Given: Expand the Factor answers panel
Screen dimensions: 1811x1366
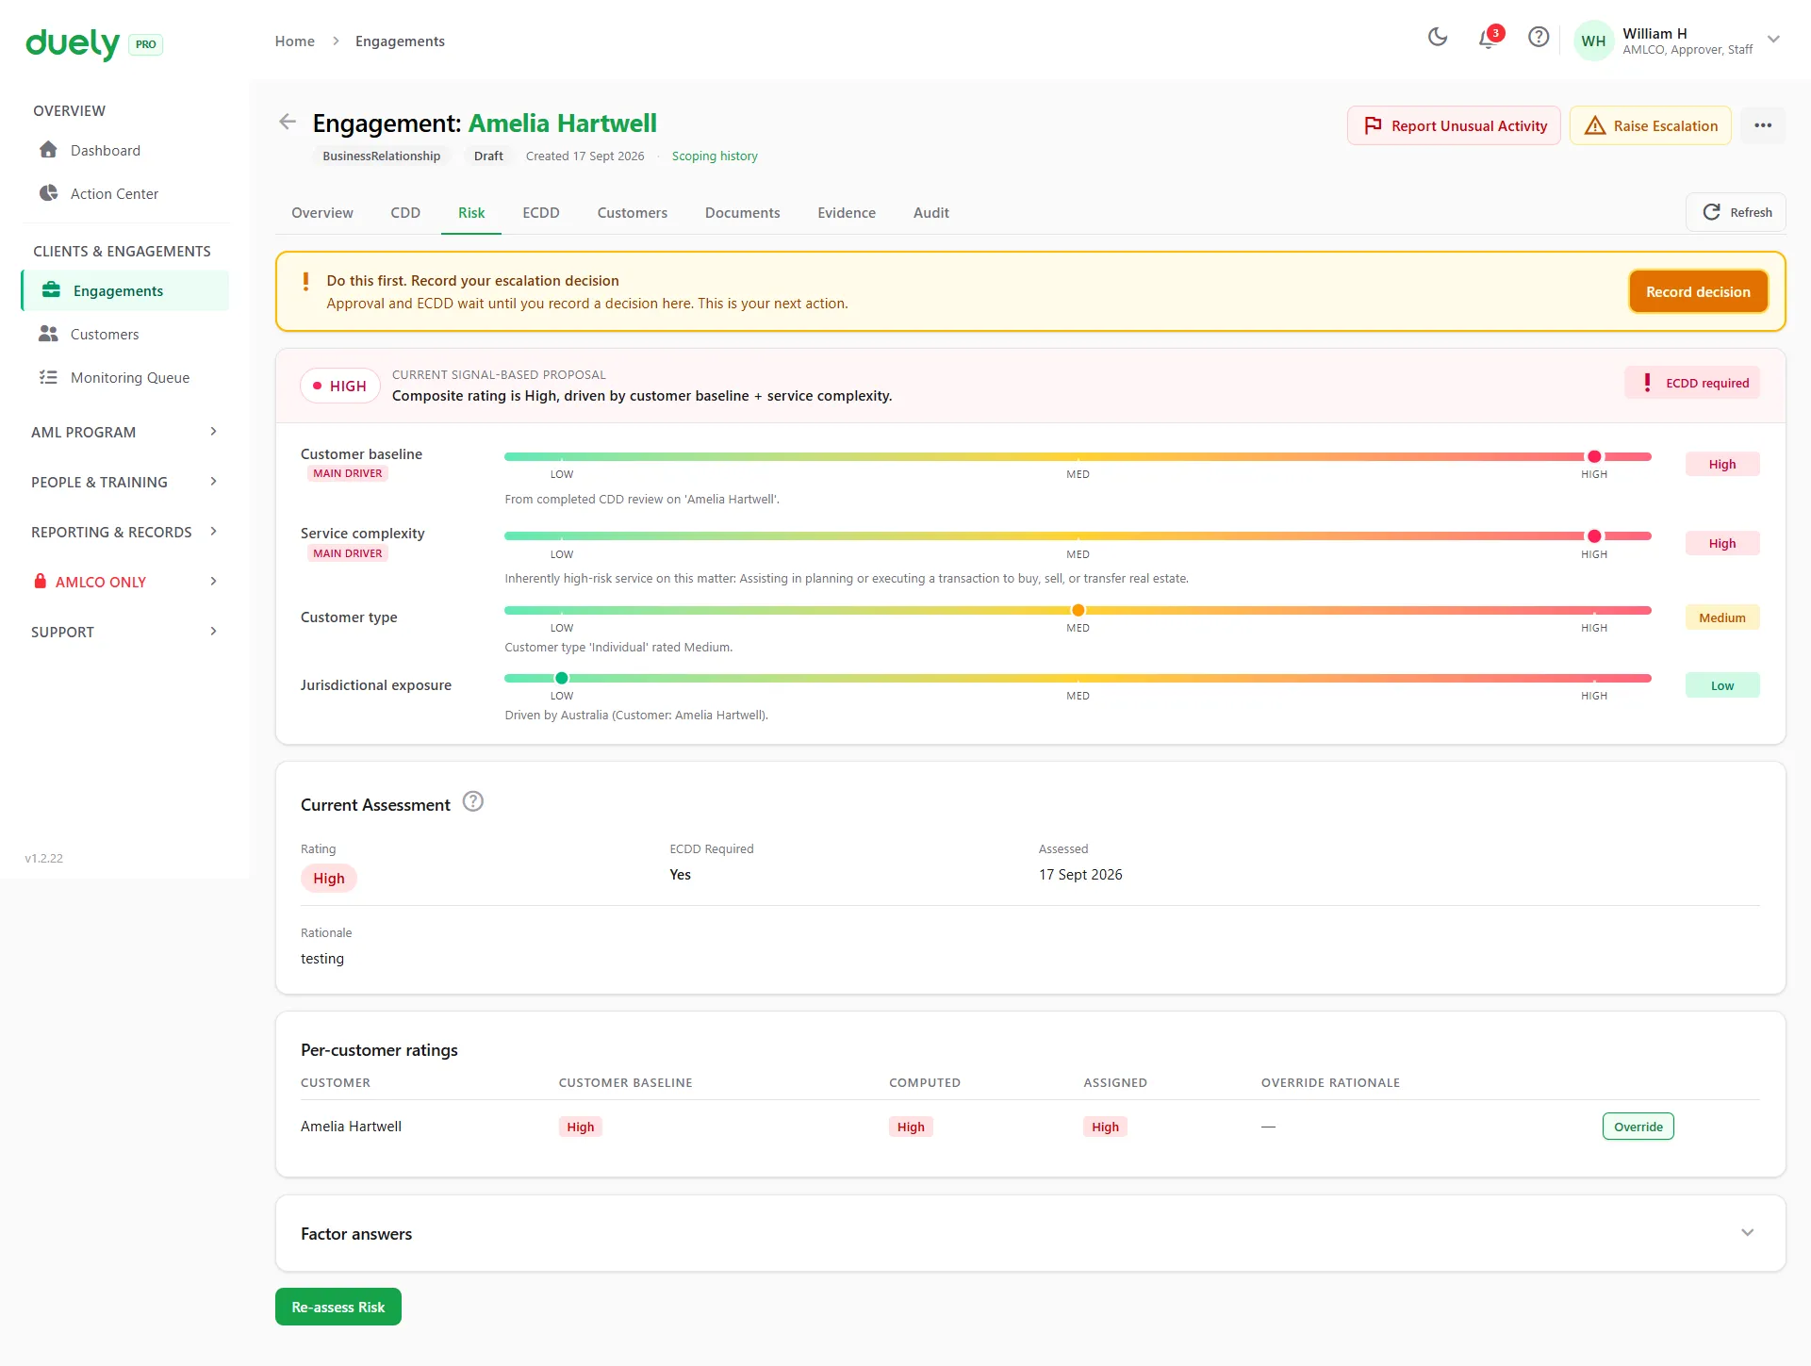Looking at the screenshot, I should pyautogui.click(x=1747, y=1233).
